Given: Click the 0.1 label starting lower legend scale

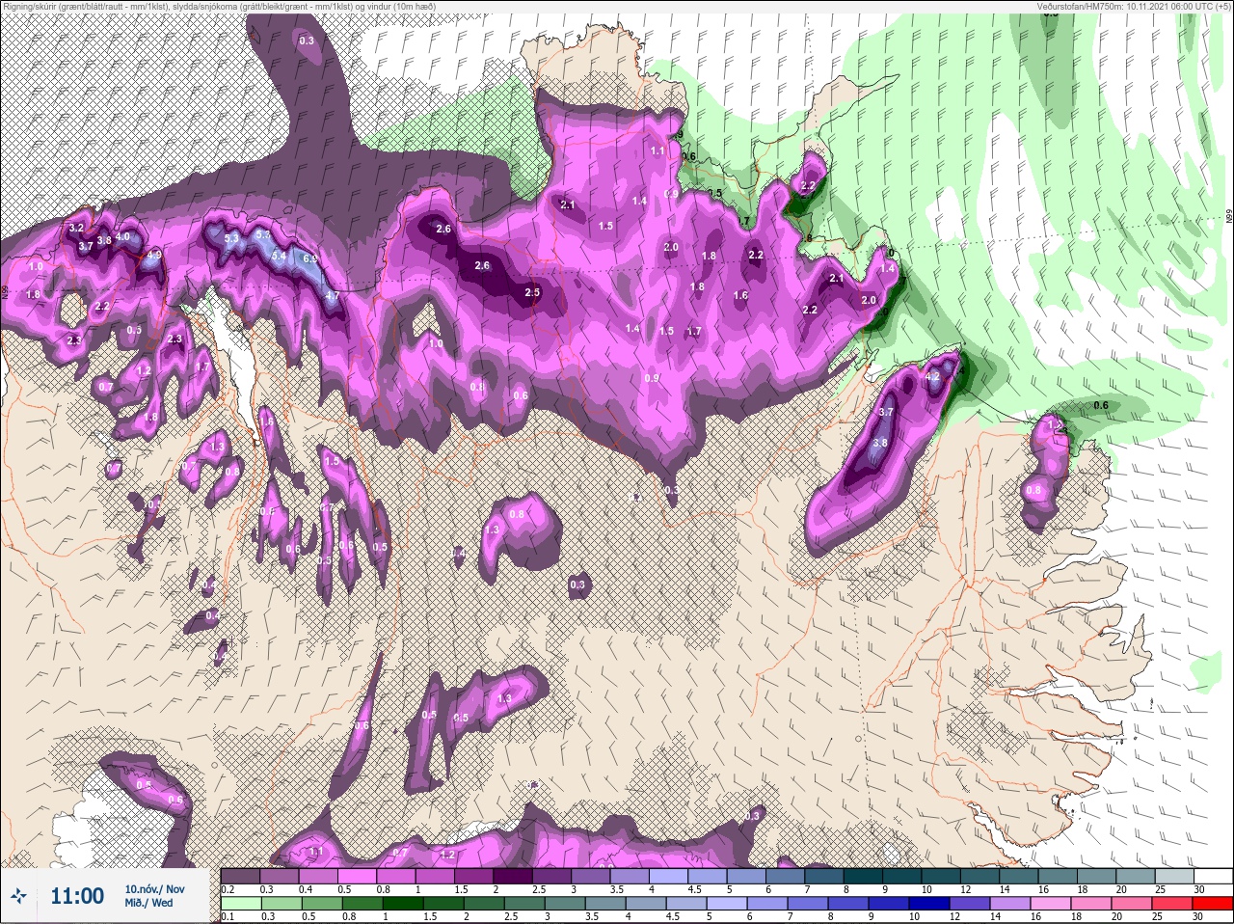Looking at the screenshot, I should pos(228,915).
